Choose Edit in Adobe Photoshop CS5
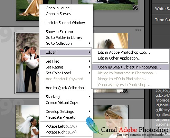This screenshot has width=170, height=138. (x=130, y=52)
